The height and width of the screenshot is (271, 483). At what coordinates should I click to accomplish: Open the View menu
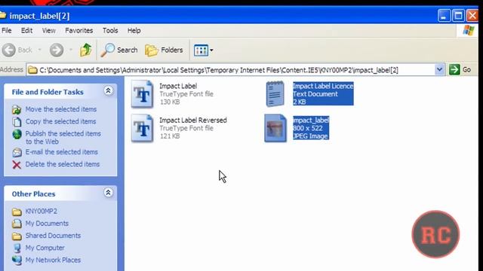[48, 30]
